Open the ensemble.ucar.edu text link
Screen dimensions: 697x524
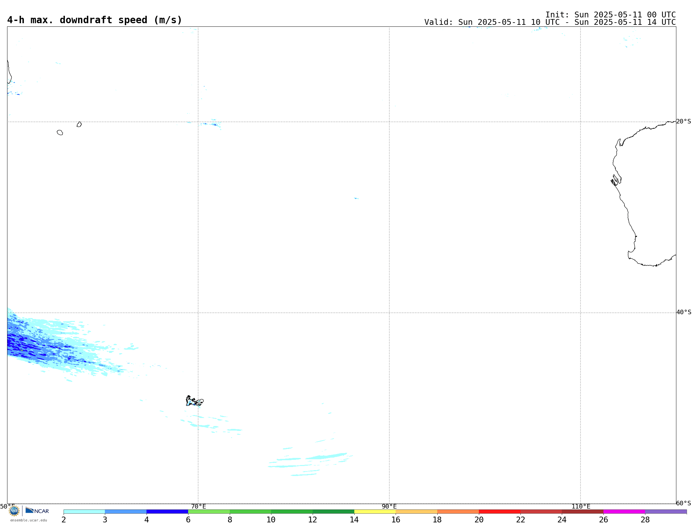pyautogui.click(x=29, y=520)
